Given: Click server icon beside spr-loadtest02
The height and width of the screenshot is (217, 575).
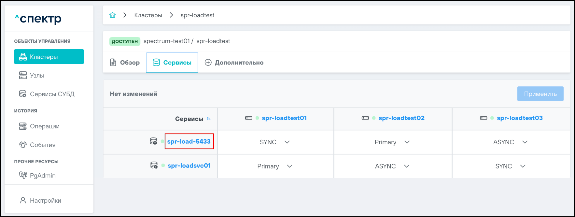Looking at the screenshot, I should coord(365,118).
